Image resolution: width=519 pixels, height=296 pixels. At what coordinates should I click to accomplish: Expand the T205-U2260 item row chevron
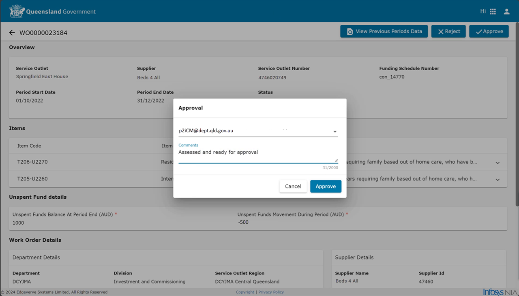[498, 179]
